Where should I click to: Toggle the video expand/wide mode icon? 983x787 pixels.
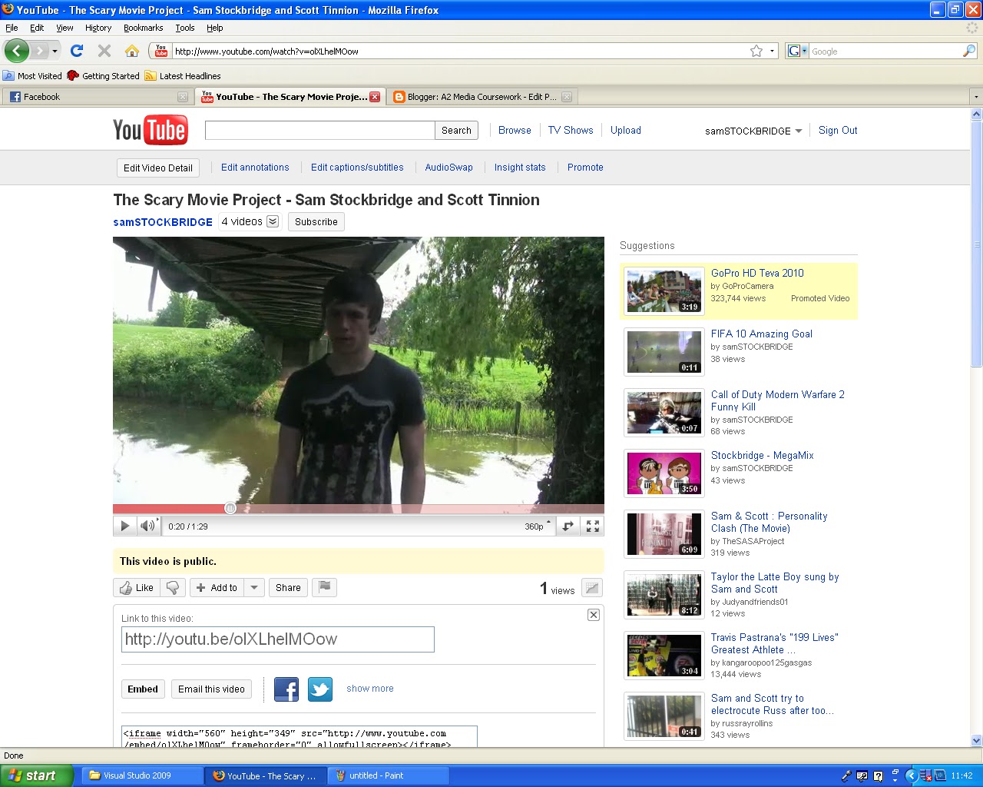[568, 526]
